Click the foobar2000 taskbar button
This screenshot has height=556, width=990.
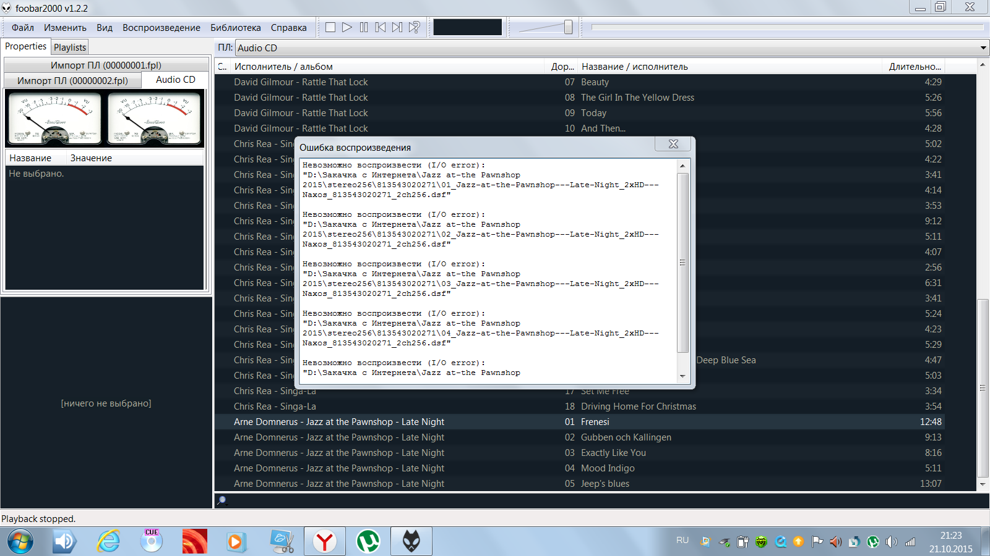tap(411, 542)
